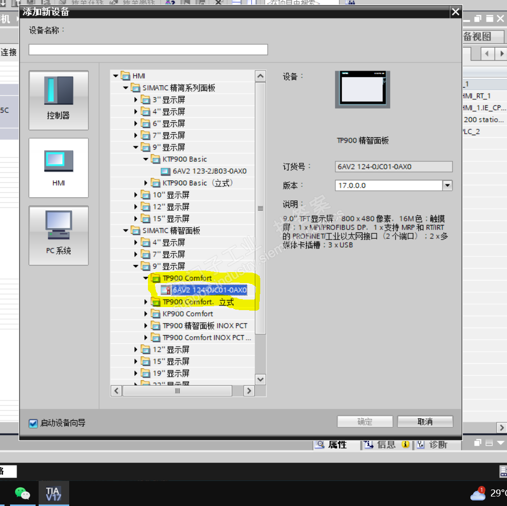This screenshot has width=507, height=506.
Task: Click the tree's horizontal scroll right arrow
Action: (249, 391)
